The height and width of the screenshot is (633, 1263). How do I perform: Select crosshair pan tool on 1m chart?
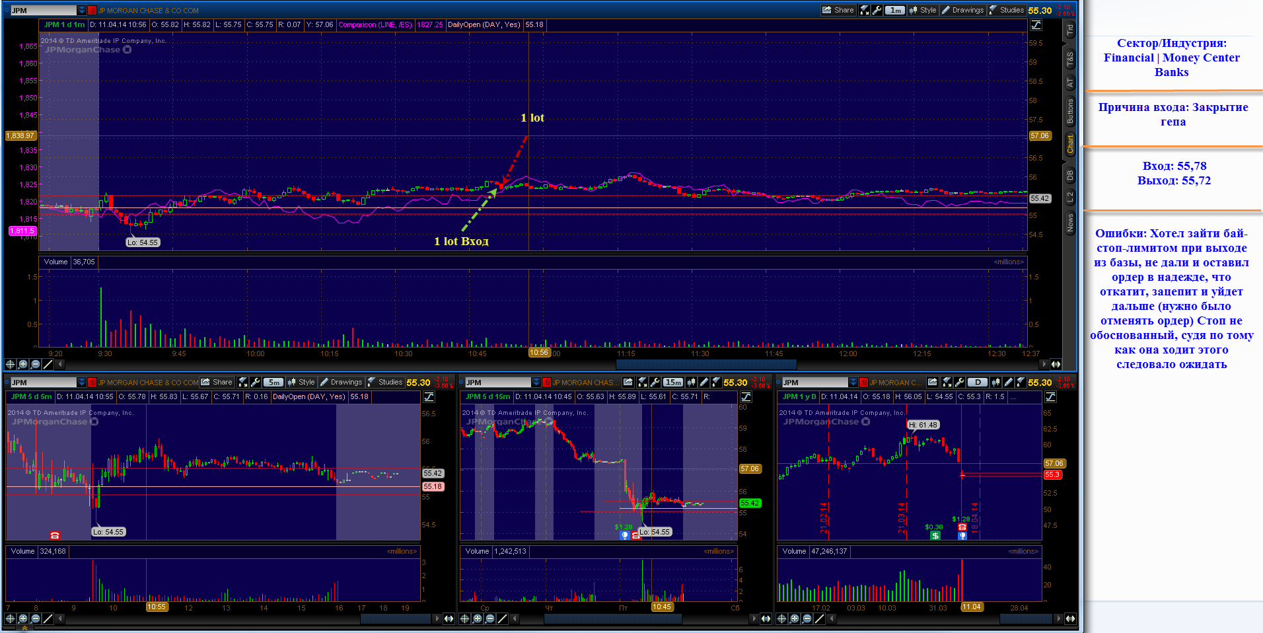coord(10,364)
